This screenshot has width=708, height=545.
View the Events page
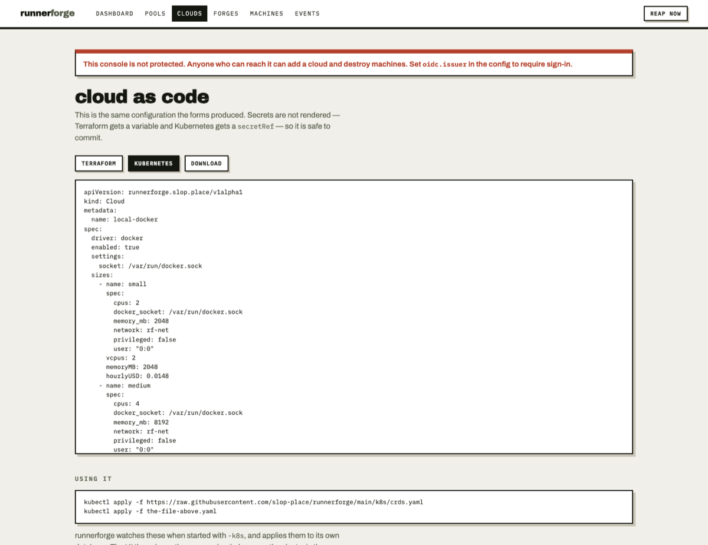(x=307, y=14)
